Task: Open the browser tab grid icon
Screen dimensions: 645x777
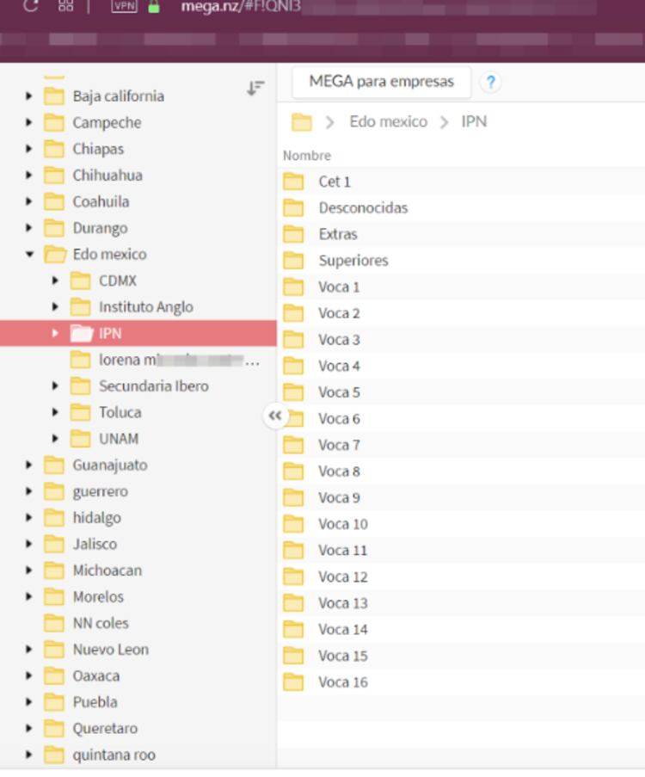Action: pos(65,6)
